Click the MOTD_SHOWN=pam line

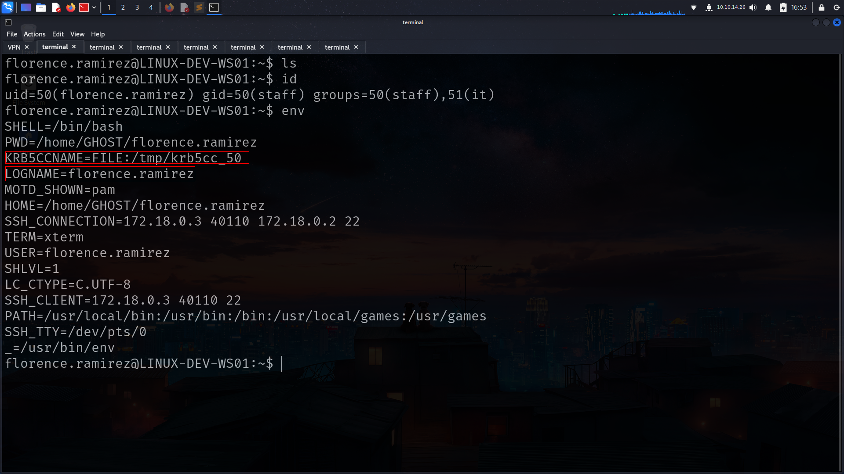pyautogui.click(x=60, y=190)
